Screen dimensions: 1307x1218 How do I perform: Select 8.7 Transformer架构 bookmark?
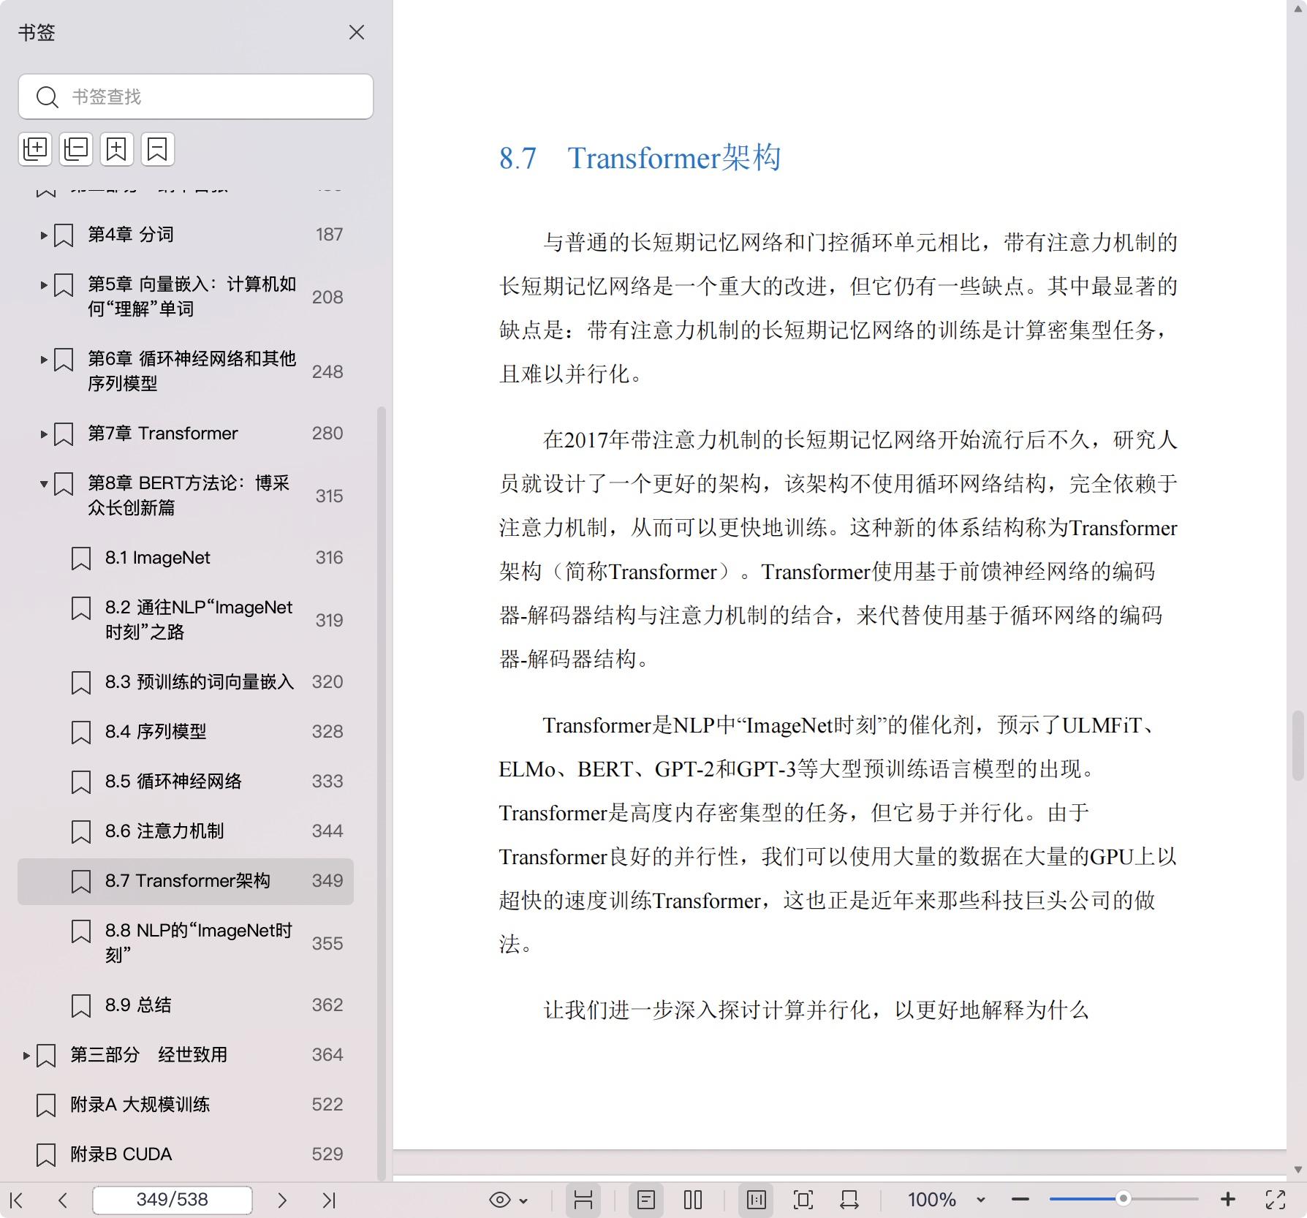click(186, 881)
